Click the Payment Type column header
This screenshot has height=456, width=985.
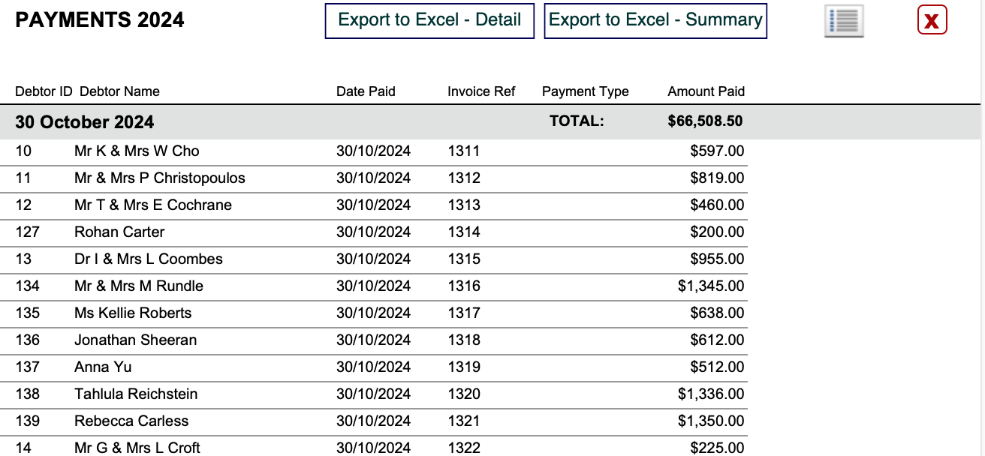[x=586, y=91]
